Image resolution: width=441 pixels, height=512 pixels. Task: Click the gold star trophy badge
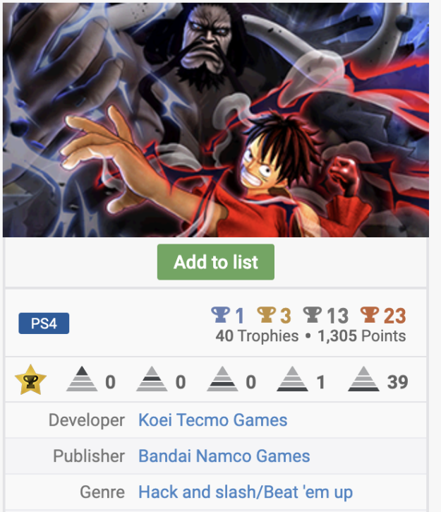(x=30, y=380)
